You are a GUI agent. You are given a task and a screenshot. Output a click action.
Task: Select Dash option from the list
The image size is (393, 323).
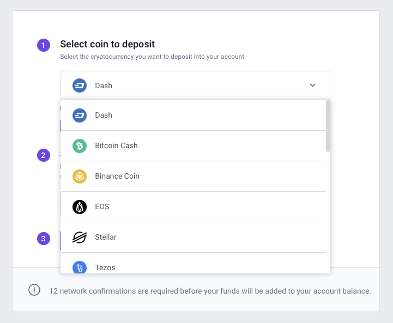[x=104, y=115]
